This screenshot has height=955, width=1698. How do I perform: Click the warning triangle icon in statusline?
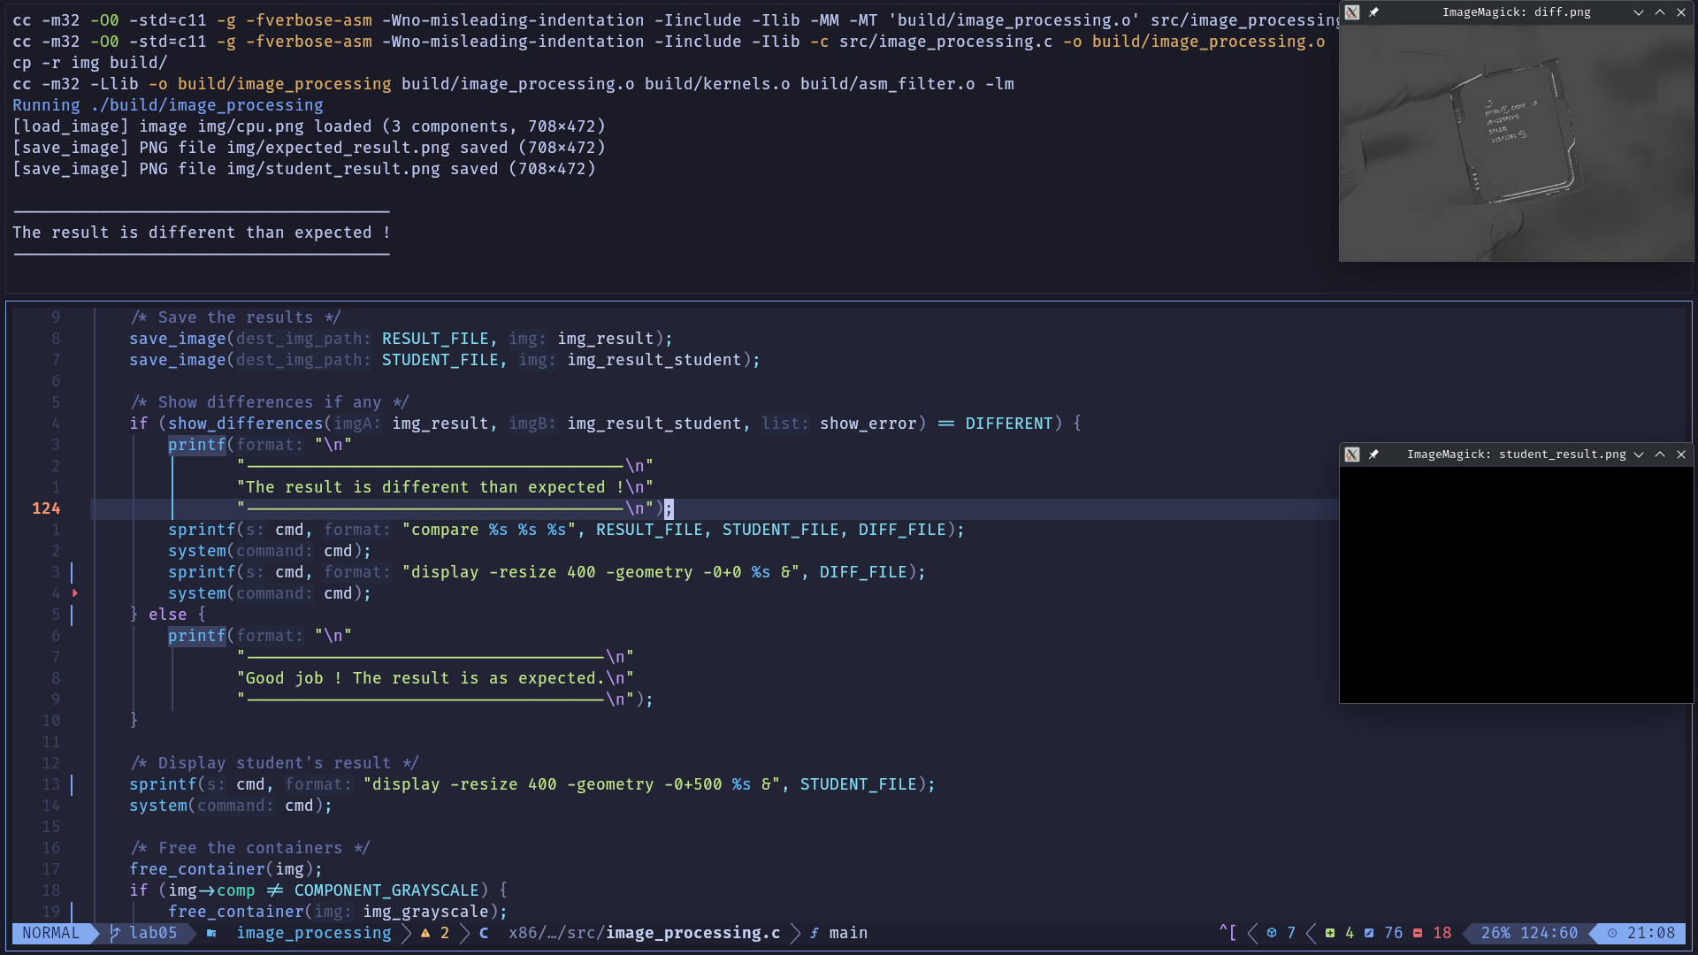pyautogui.click(x=425, y=933)
